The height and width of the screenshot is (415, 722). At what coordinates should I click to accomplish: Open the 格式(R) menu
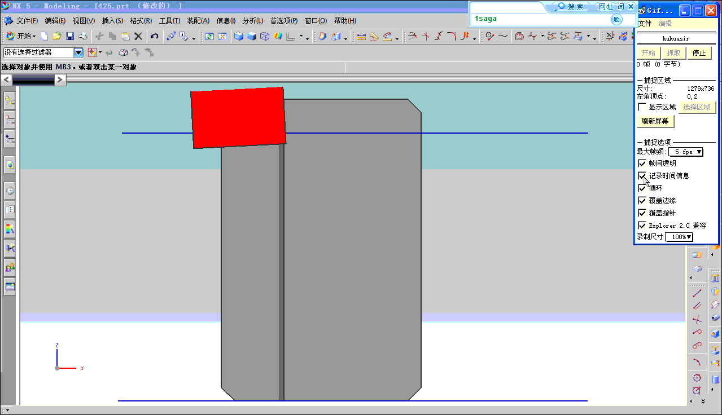pos(141,21)
